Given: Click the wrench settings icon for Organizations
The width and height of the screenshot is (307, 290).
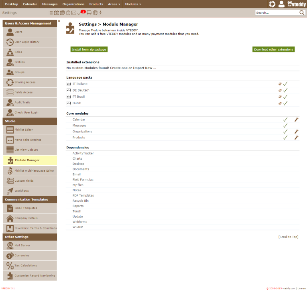Looking at the screenshot, I should point(296,132).
